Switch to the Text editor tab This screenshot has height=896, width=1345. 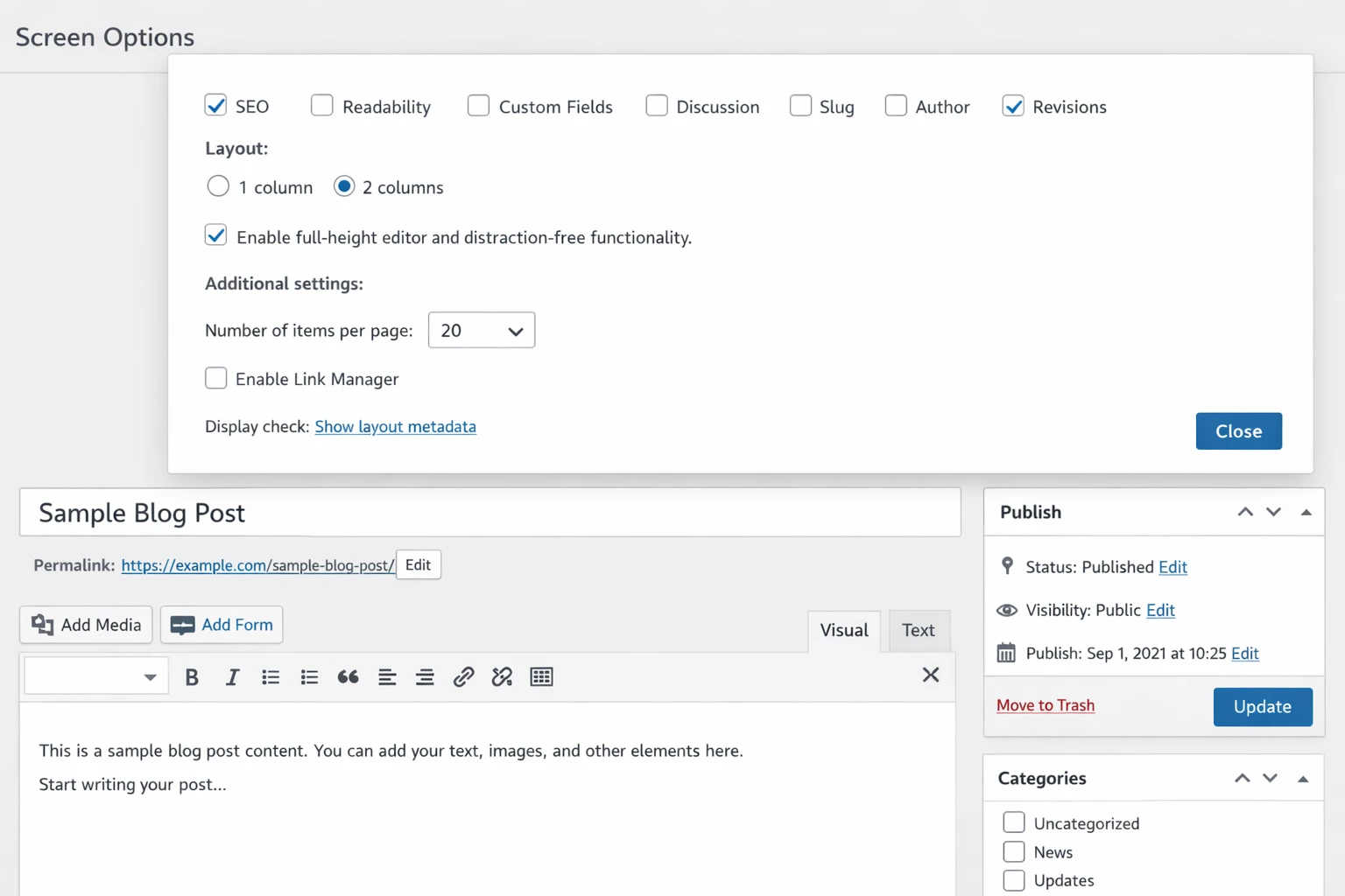(x=918, y=630)
